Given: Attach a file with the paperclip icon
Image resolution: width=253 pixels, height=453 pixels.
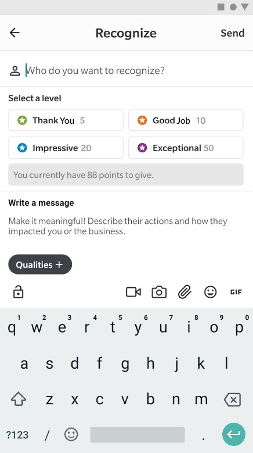Looking at the screenshot, I should pos(185,292).
